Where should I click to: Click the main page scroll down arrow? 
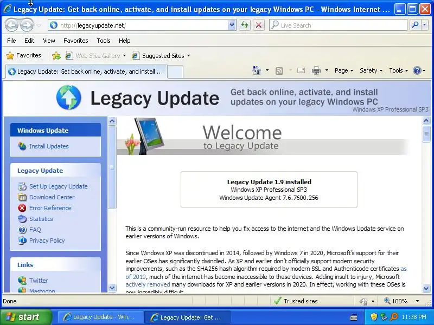(x=426, y=288)
